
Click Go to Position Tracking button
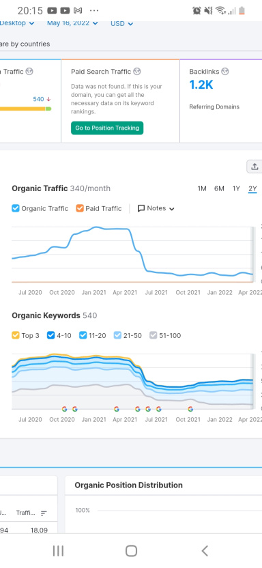tap(107, 128)
